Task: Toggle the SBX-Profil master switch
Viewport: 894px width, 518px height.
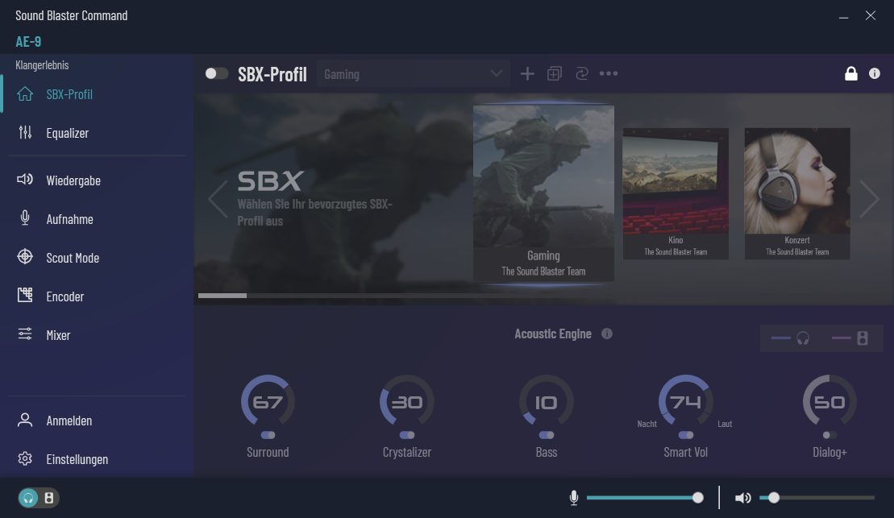Action: click(x=217, y=73)
